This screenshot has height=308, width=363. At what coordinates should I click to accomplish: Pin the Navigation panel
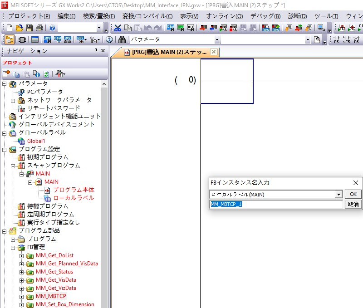click(96, 50)
